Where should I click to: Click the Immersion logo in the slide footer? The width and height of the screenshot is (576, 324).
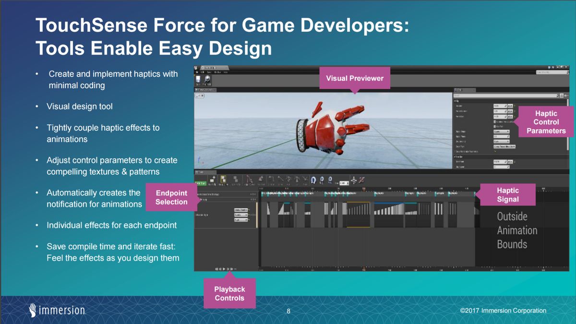tap(54, 311)
